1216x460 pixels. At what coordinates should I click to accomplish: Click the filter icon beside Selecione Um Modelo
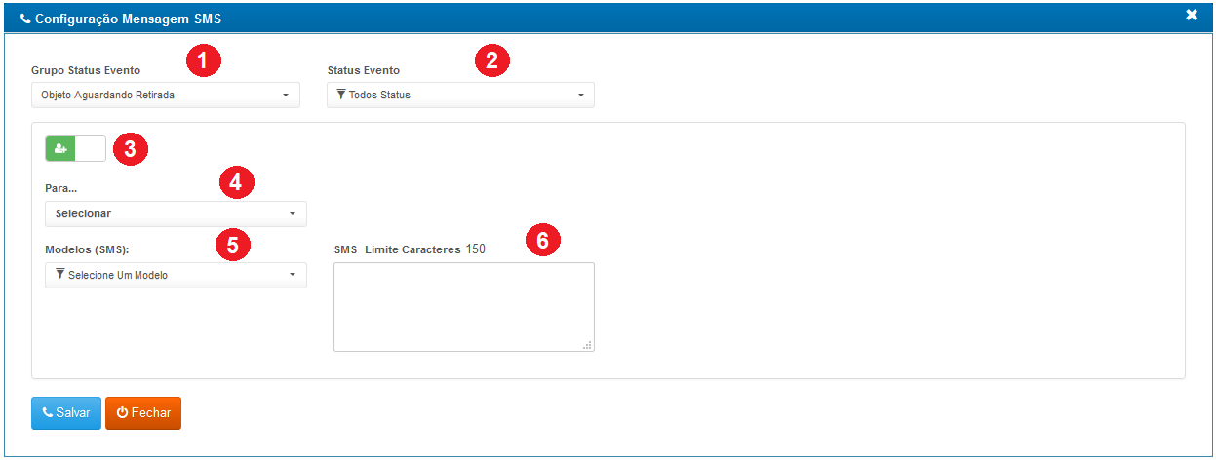click(x=60, y=275)
